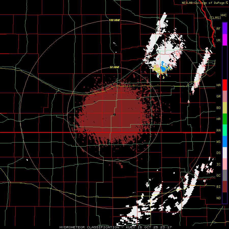Click the [CLAS] units label
Image resolution: width=229 pixels, height=229 pixels.
coord(215,18)
